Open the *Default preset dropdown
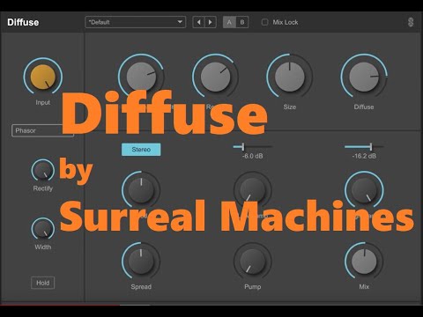Viewport: 423px width, 317px height. tap(136, 22)
